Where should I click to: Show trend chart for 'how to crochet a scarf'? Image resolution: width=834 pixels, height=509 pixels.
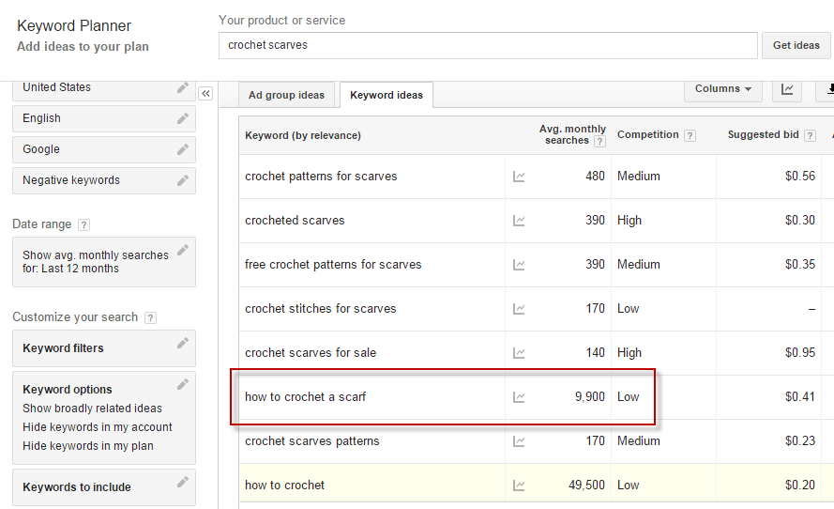click(x=519, y=397)
